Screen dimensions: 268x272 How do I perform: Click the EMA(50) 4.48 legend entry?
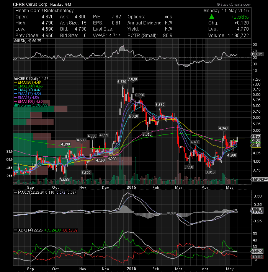tap(28, 82)
